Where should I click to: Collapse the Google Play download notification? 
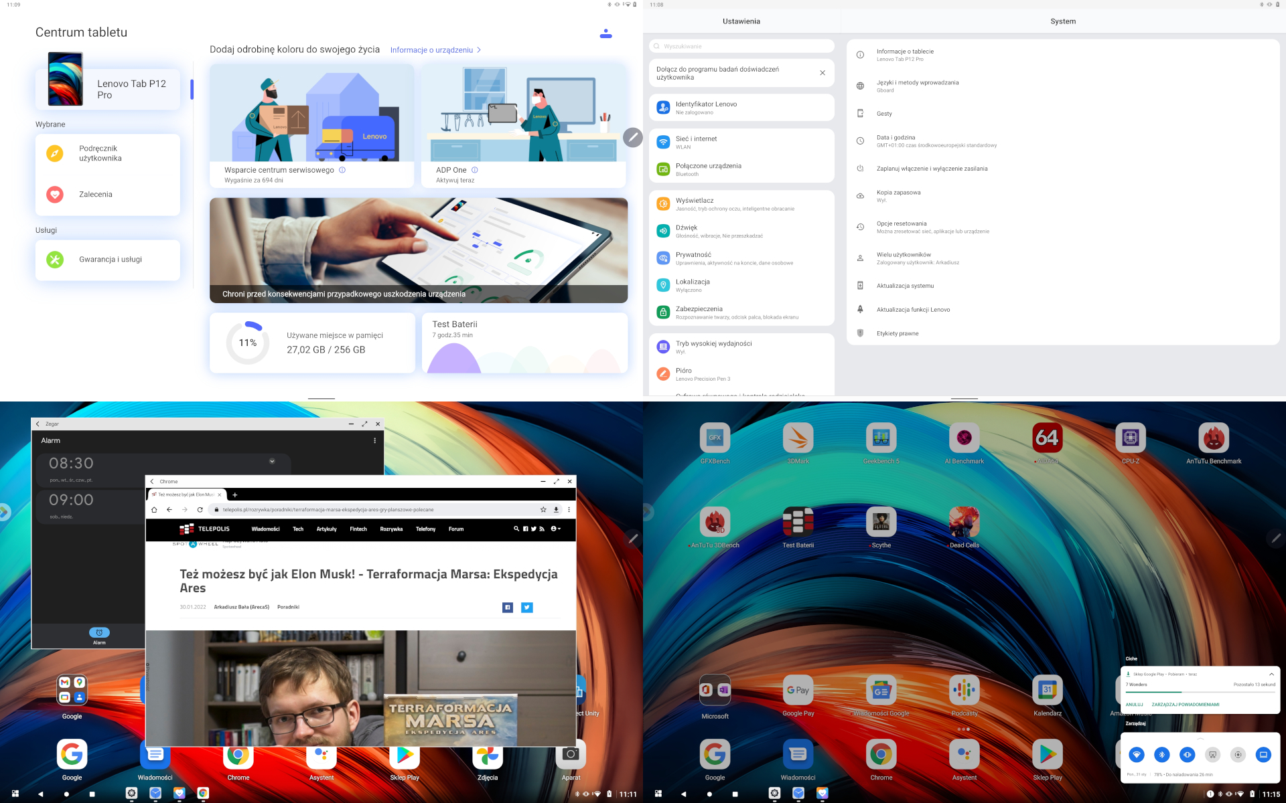coord(1271,674)
